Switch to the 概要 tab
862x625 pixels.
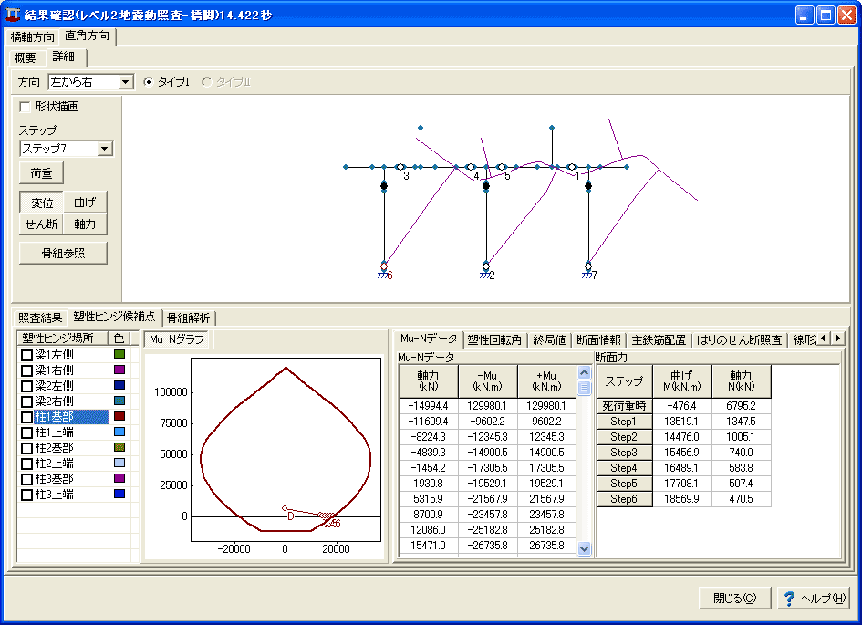pyautogui.click(x=26, y=57)
